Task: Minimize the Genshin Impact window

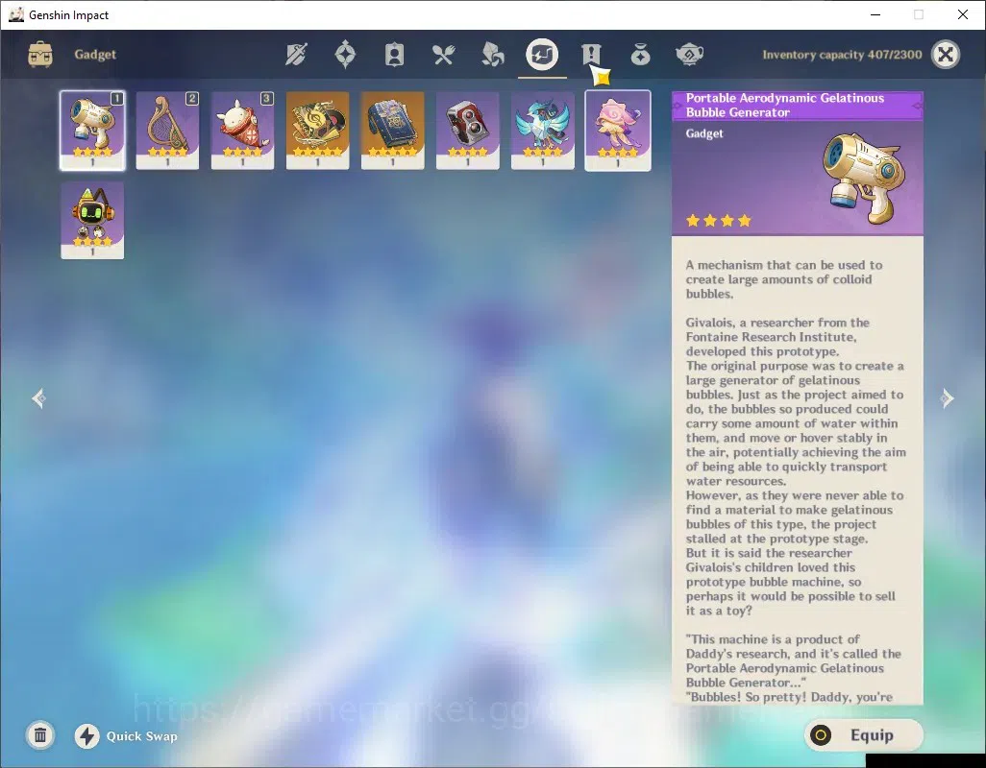Action: [875, 14]
